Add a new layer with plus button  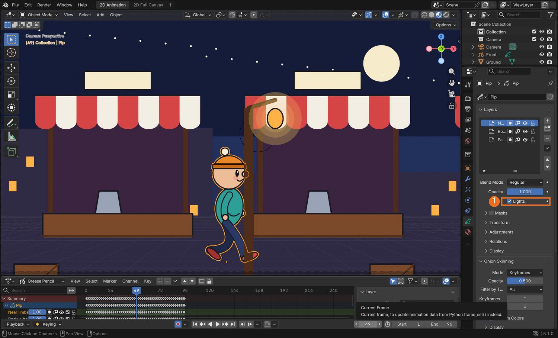547,121
